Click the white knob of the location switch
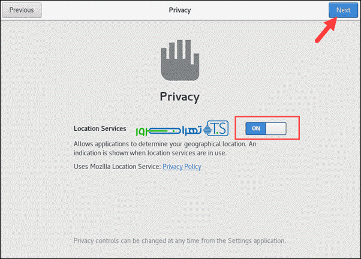Screen dimensions: 361x259 (x=276, y=128)
